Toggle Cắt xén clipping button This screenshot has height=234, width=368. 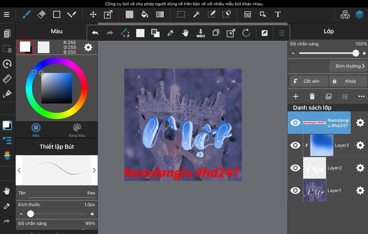coord(309,81)
